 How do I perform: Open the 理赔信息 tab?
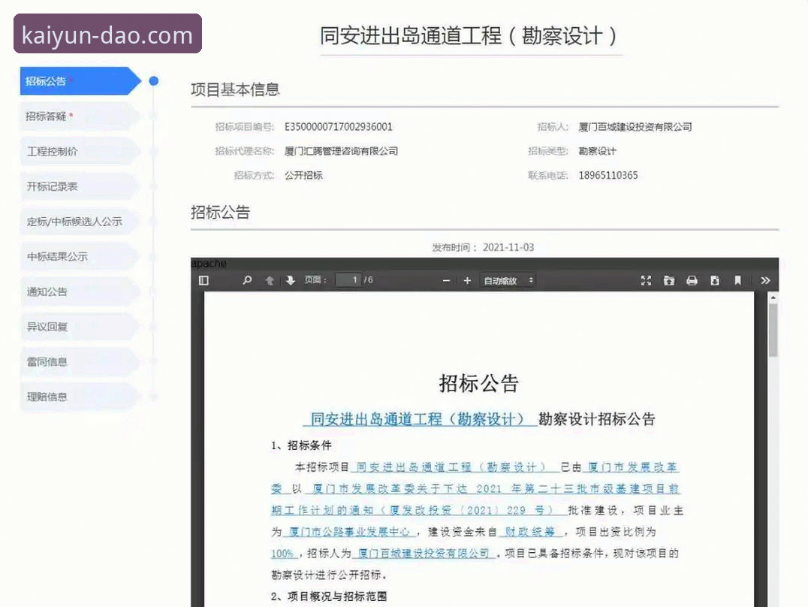tap(80, 397)
